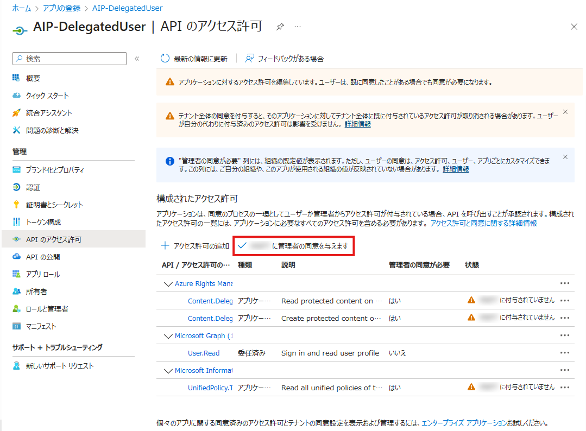The image size is (586, 431).
Task: Open 問題の診断と解決 in the sidebar
Action: point(52,130)
